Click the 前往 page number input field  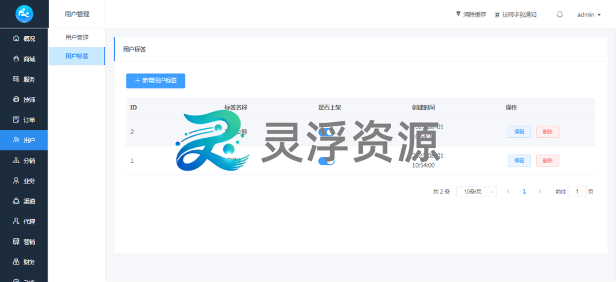click(577, 192)
